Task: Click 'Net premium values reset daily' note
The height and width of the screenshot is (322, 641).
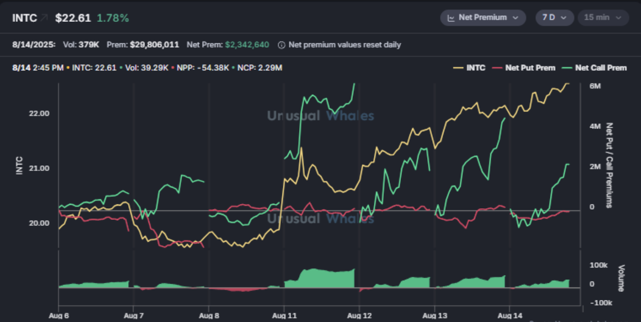Action: click(x=345, y=45)
